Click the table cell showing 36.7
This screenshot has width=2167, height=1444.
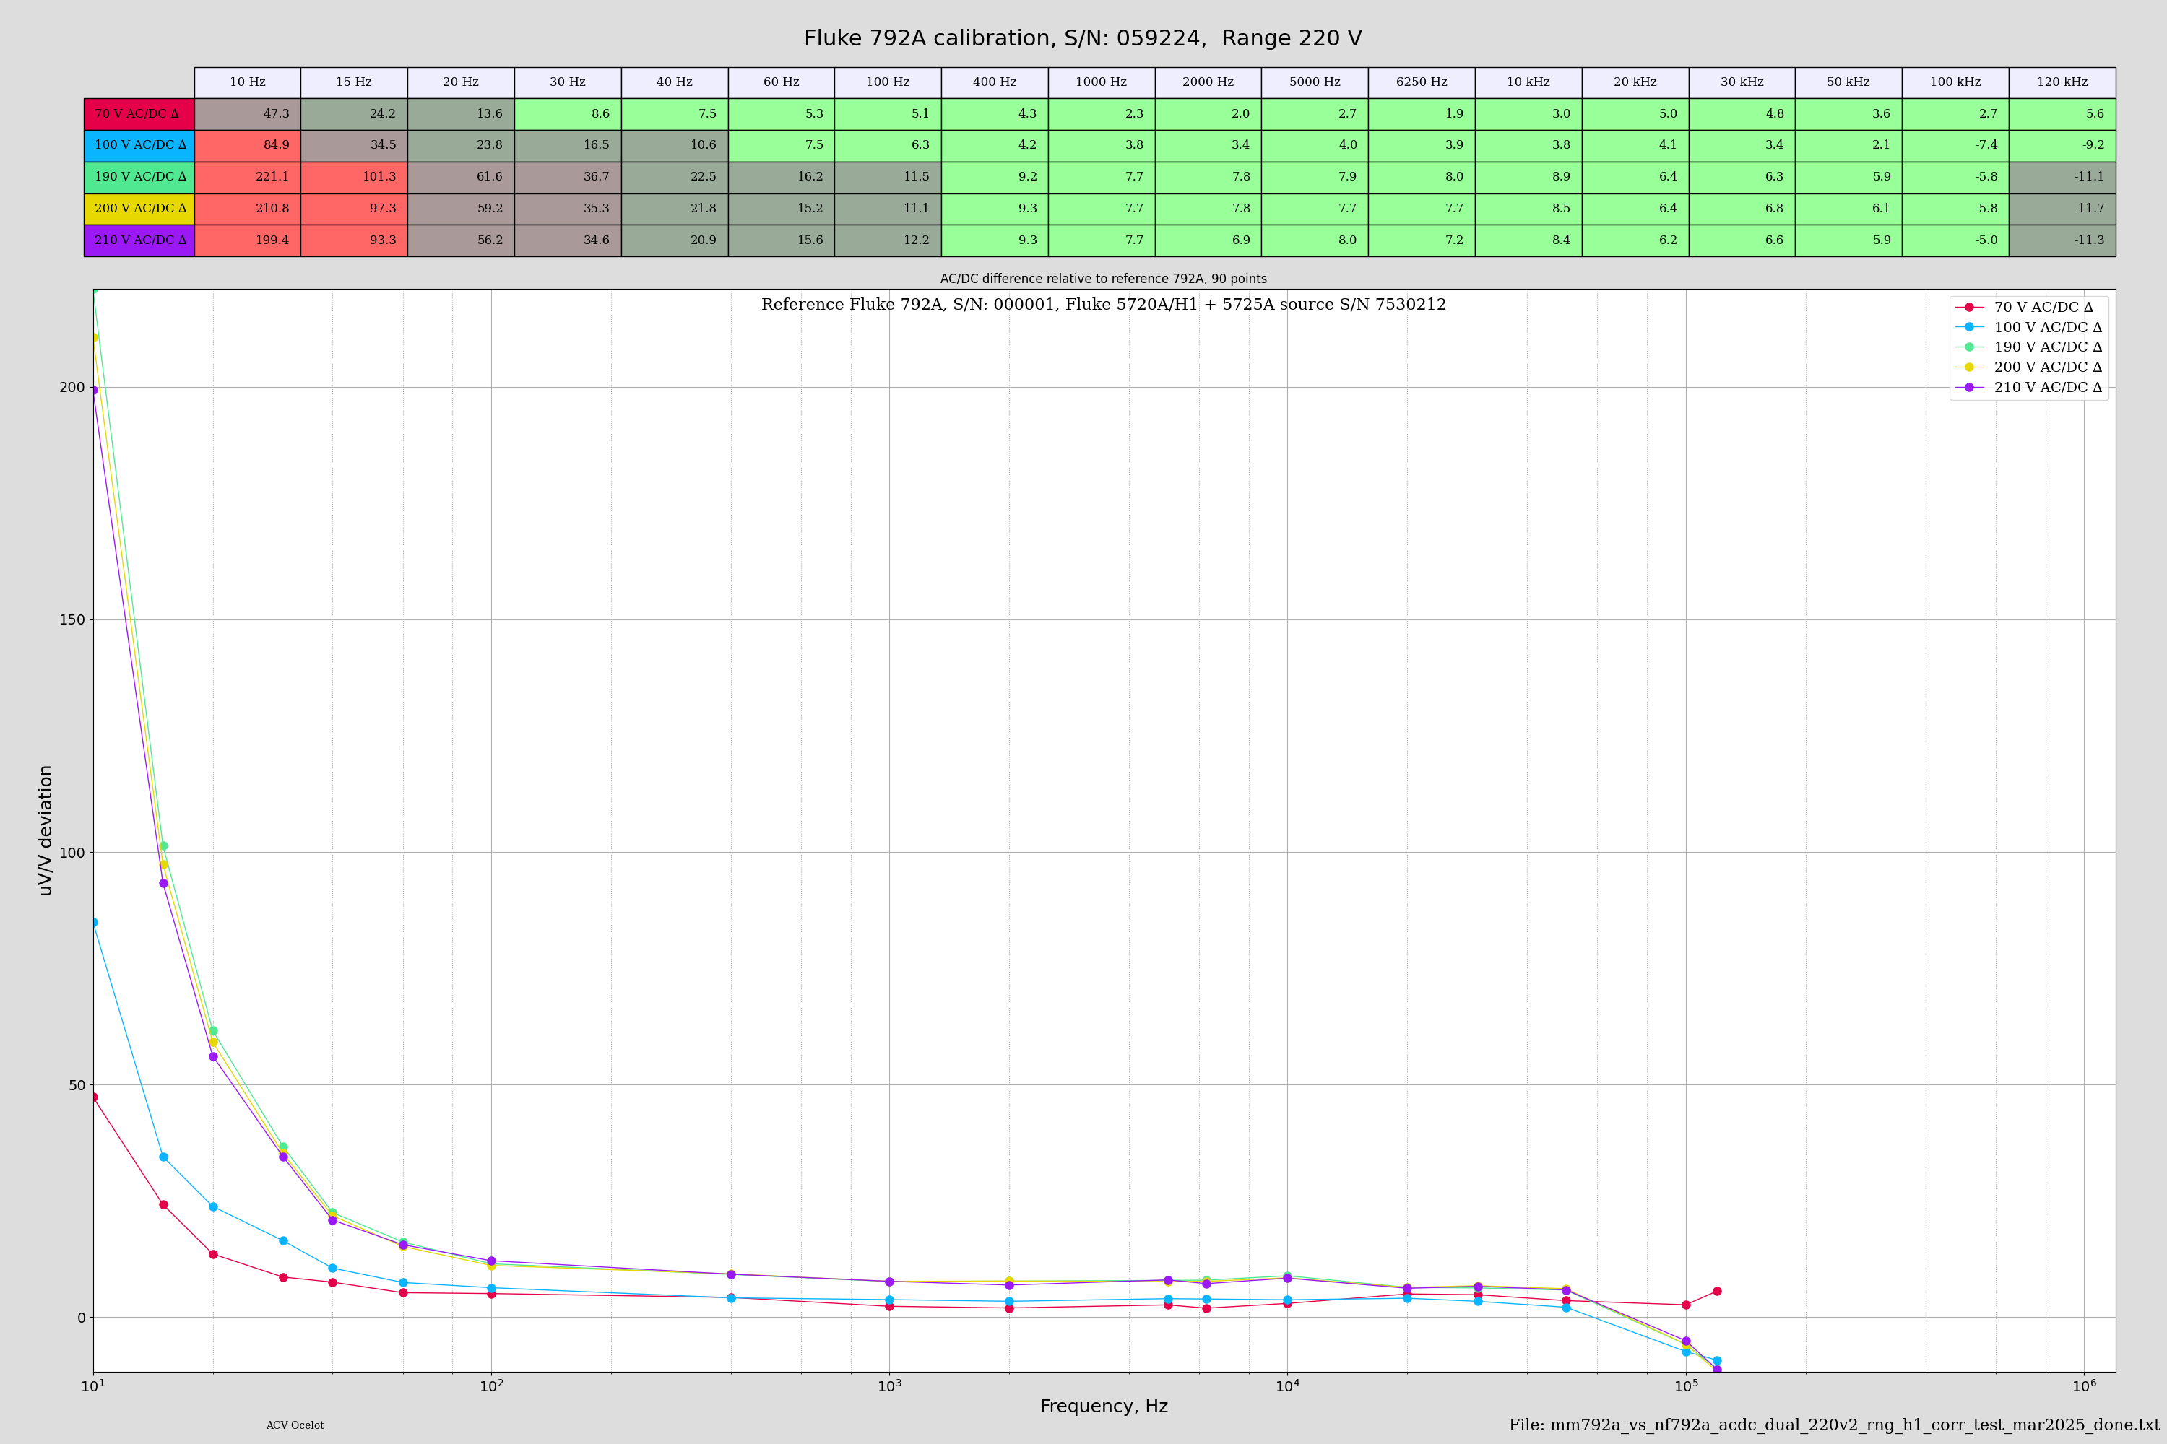(568, 177)
